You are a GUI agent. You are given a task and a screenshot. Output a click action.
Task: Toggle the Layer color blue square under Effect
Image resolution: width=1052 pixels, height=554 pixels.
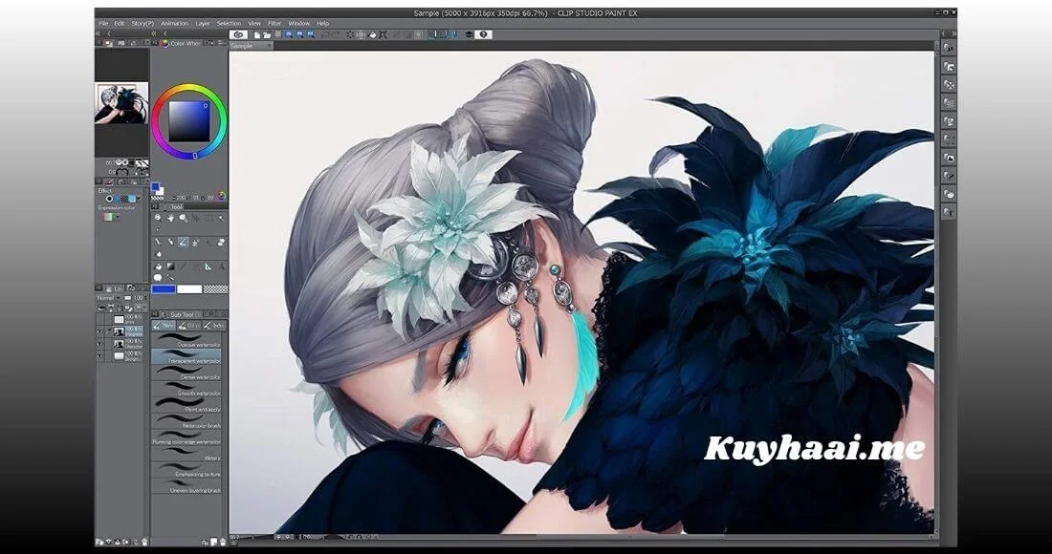click(132, 199)
